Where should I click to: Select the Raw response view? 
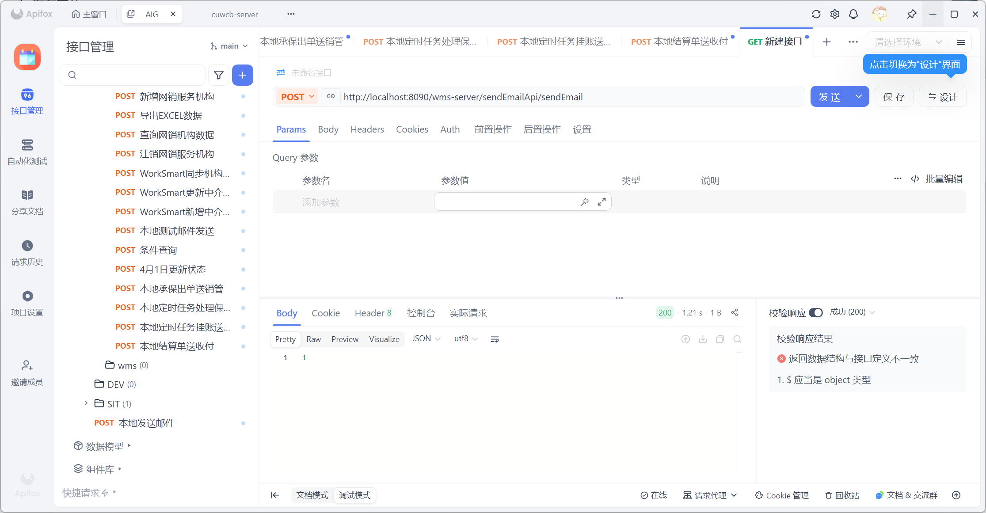313,339
